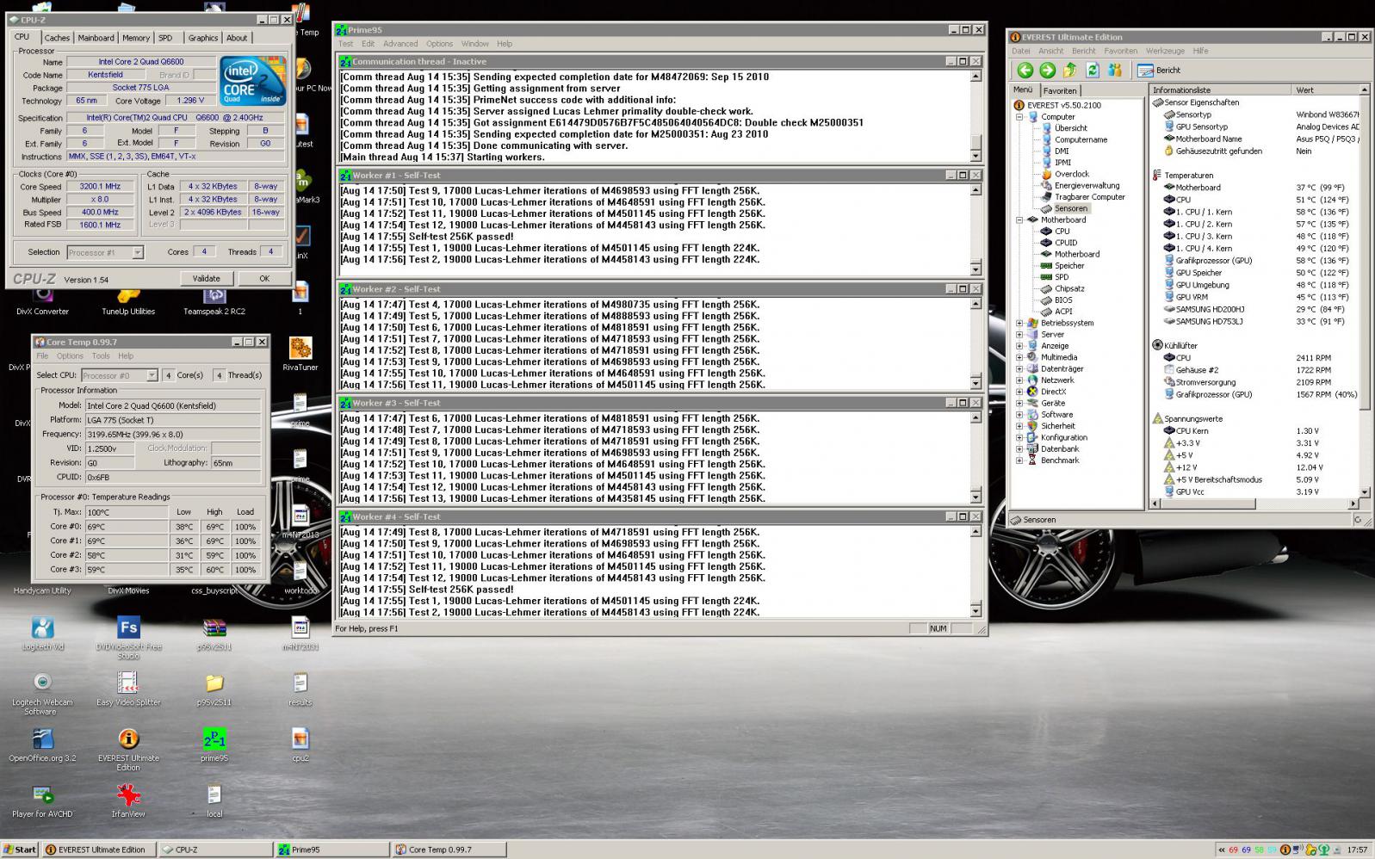The height and width of the screenshot is (859, 1375).
Task: Open EVEREST user manager people icon
Action: 1115,71
